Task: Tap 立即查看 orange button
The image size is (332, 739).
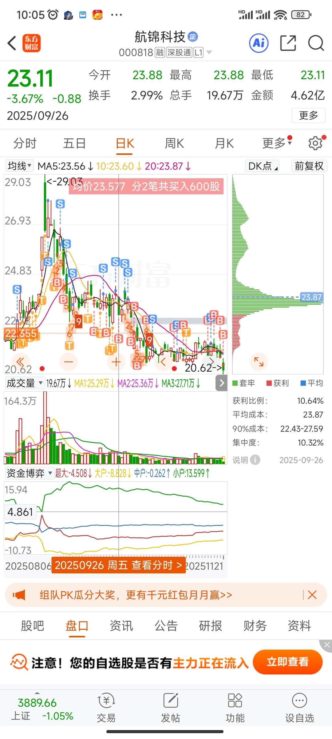Action: [287, 662]
